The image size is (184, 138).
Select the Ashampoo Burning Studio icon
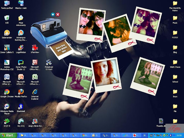21,35
